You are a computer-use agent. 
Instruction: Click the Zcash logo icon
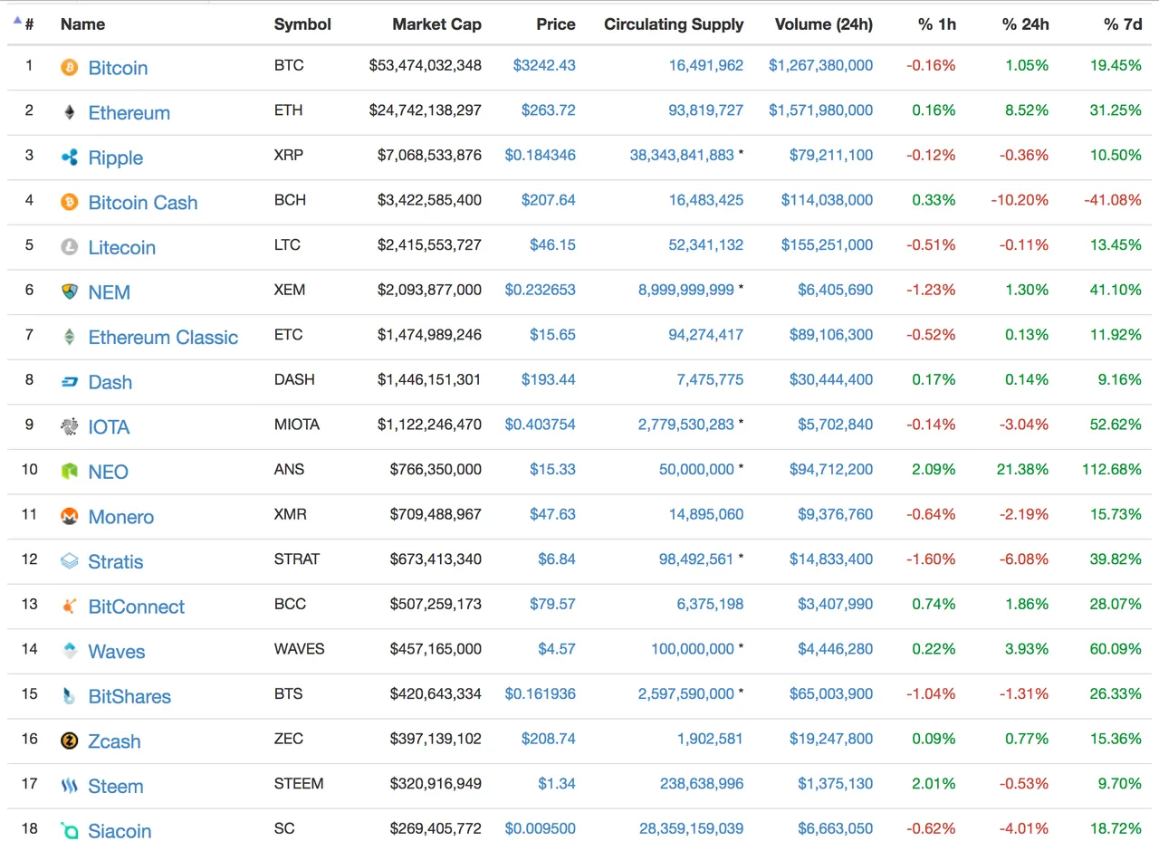tap(70, 741)
